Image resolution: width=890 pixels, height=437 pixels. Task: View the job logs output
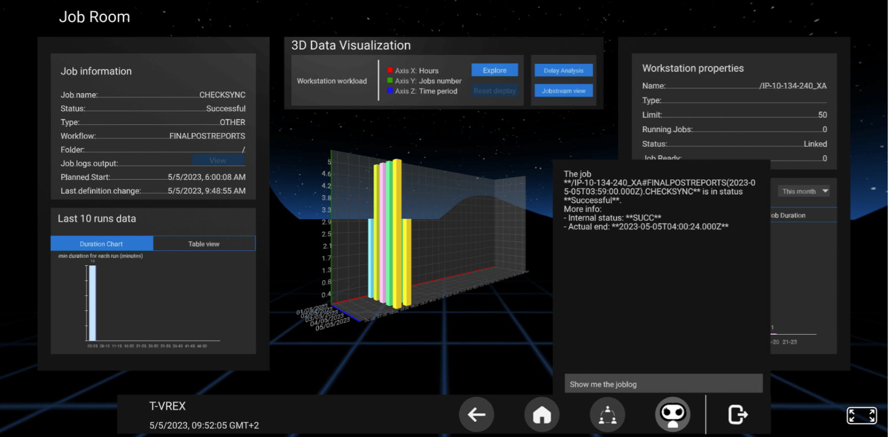[x=218, y=160]
